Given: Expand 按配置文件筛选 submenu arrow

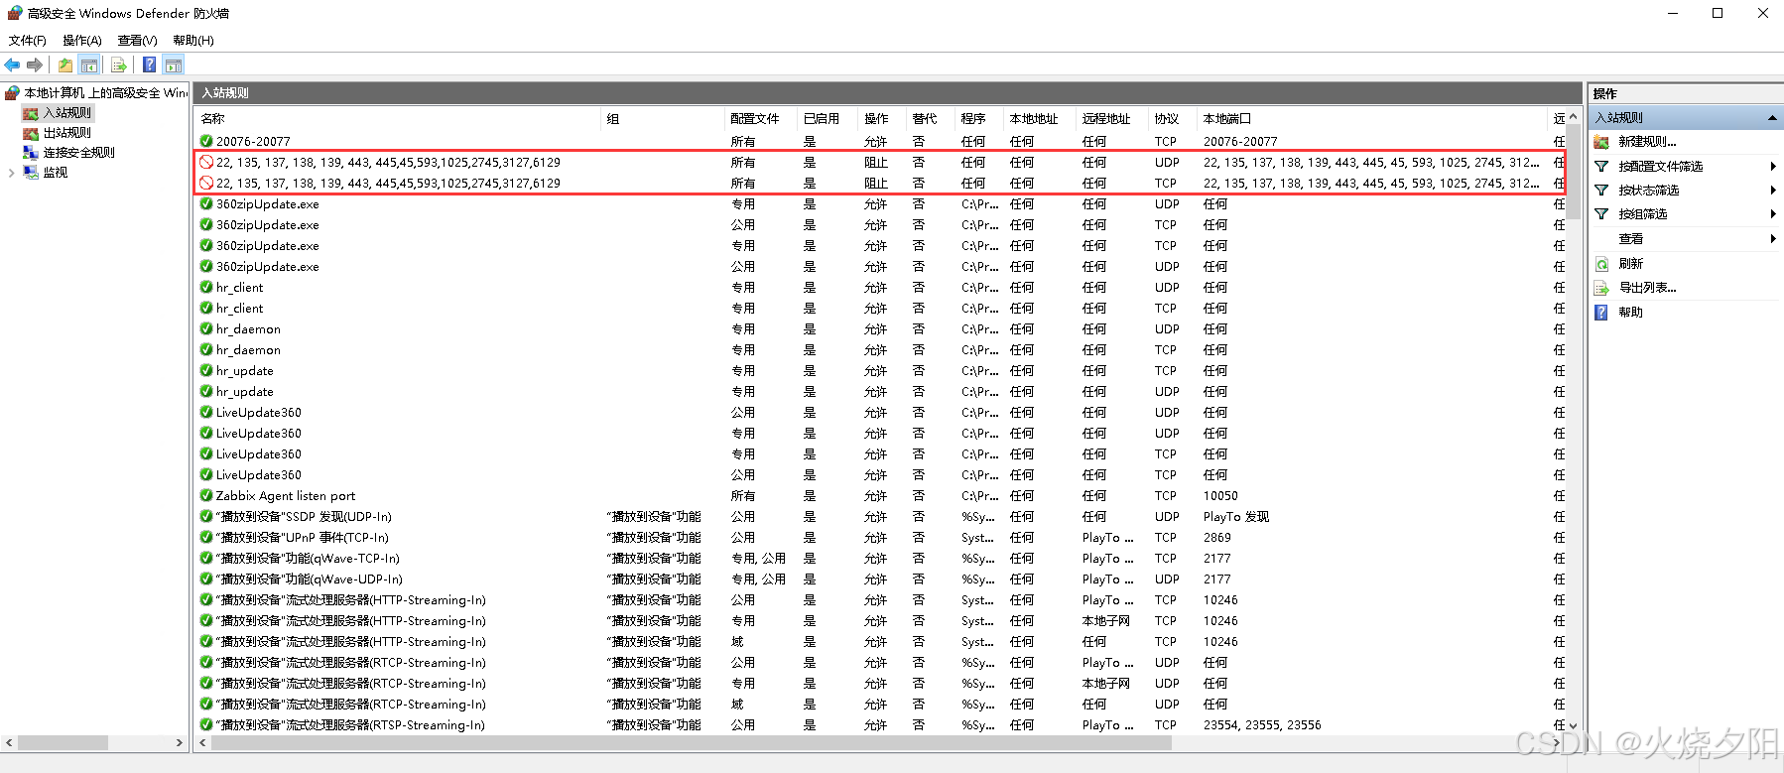Looking at the screenshot, I should point(1772,167).
